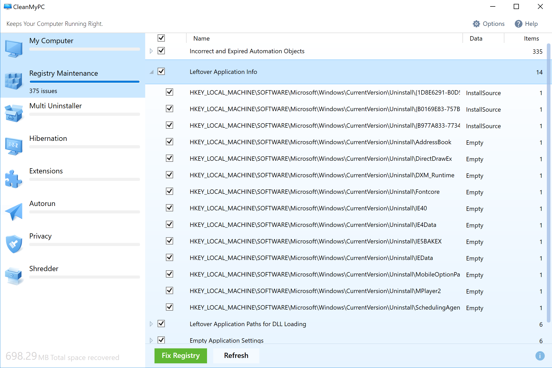Uncheck the Uninstall\AddressBook entry
Screen dimensions: 552x368
[x=170, y=142]
